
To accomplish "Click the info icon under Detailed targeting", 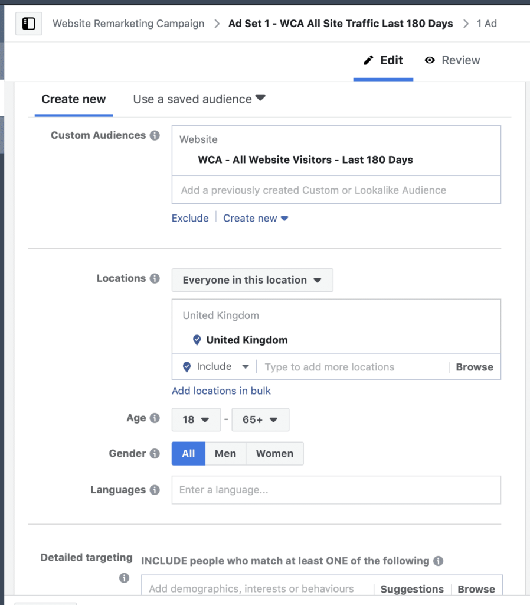I will tap(124, 578).
